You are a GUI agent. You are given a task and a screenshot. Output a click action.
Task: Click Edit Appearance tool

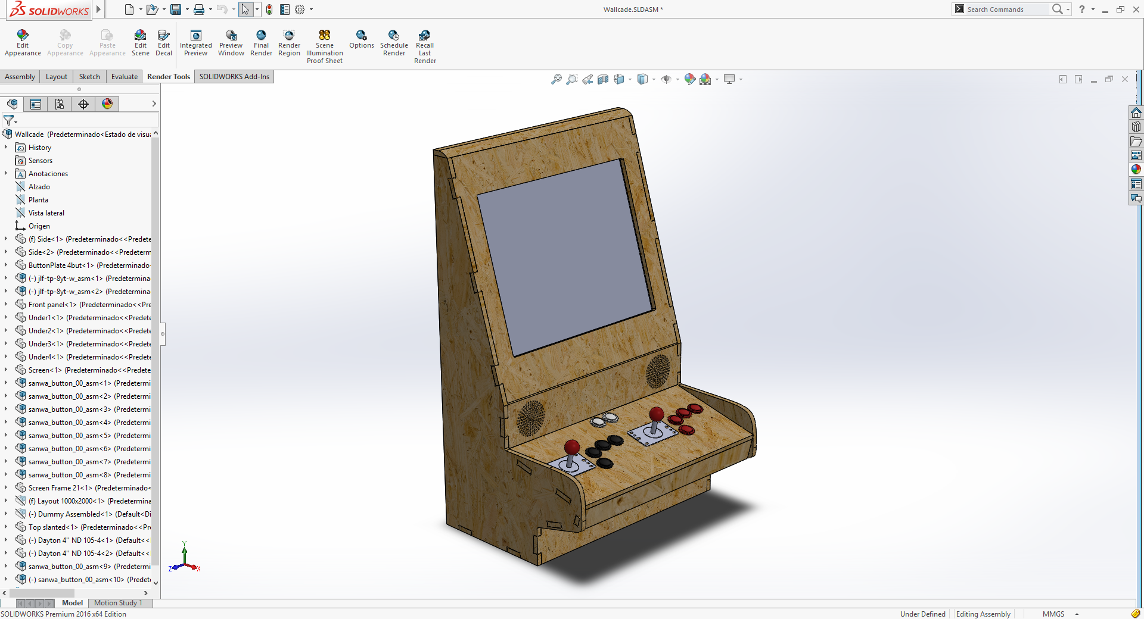[x=23, y=43]
